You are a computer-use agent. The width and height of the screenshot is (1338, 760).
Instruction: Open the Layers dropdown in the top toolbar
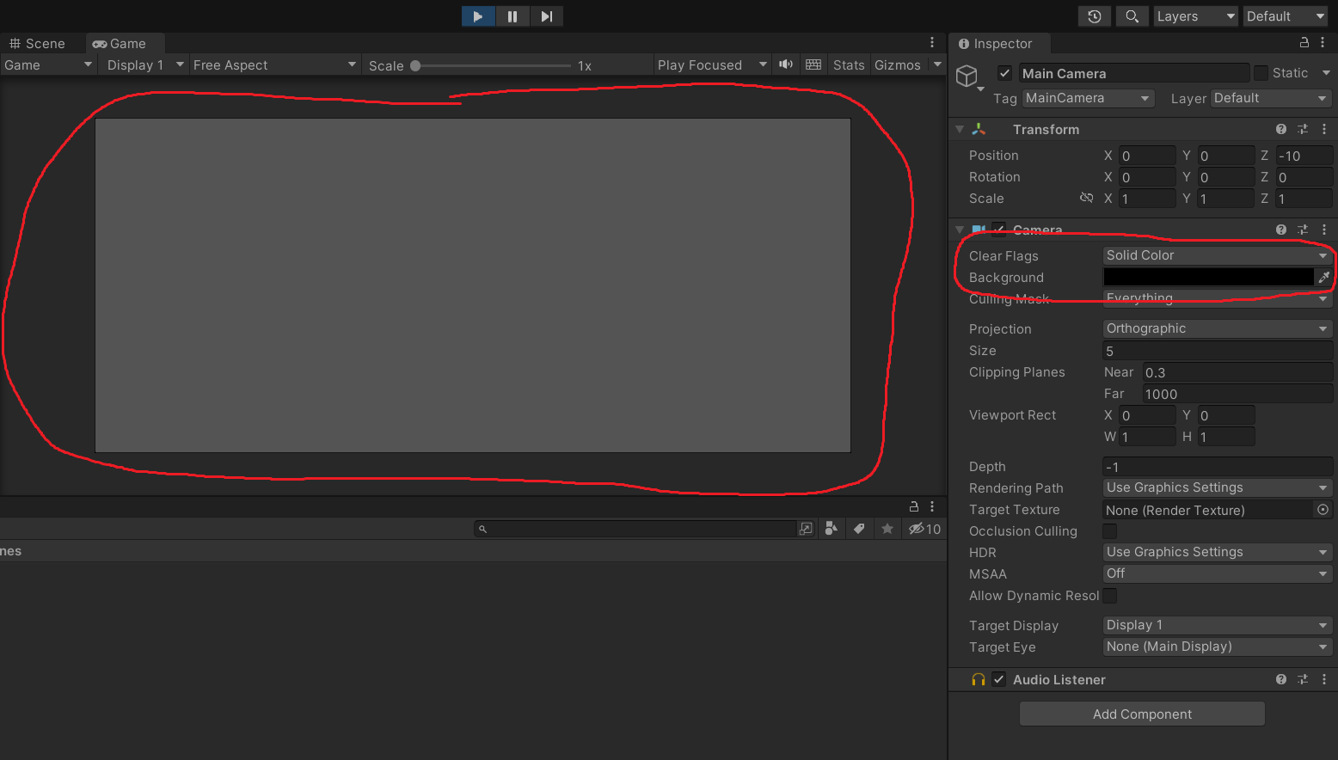[1195, 15]
